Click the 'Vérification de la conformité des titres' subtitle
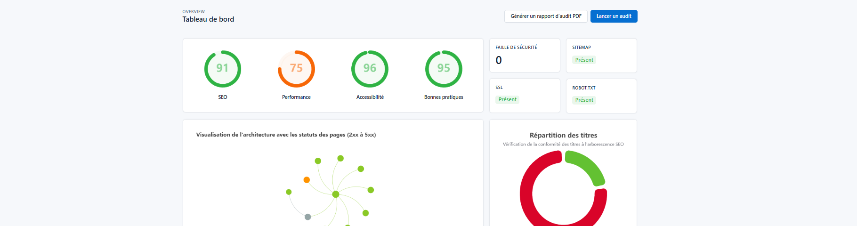 563,145
